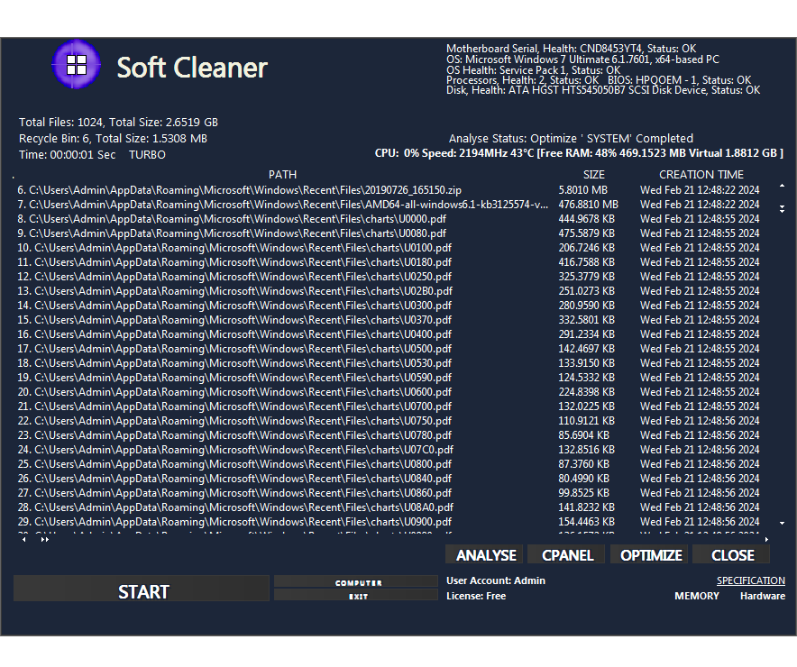Select row 7 AMD64-all-windows6.1-kb3125574 file
Viewport: 797px width, 667px height.
coord(389,205)
